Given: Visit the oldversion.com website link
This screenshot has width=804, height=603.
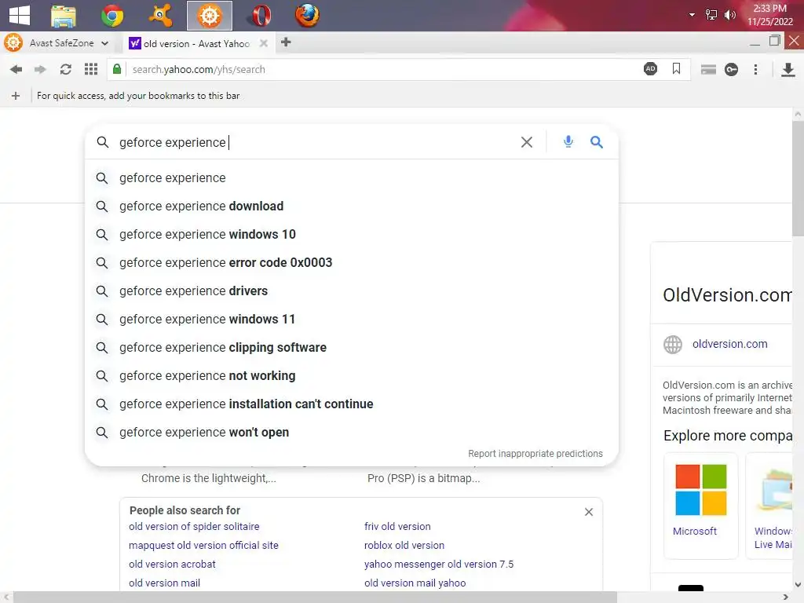Looking at the screenshot, I should coord(729,344).
